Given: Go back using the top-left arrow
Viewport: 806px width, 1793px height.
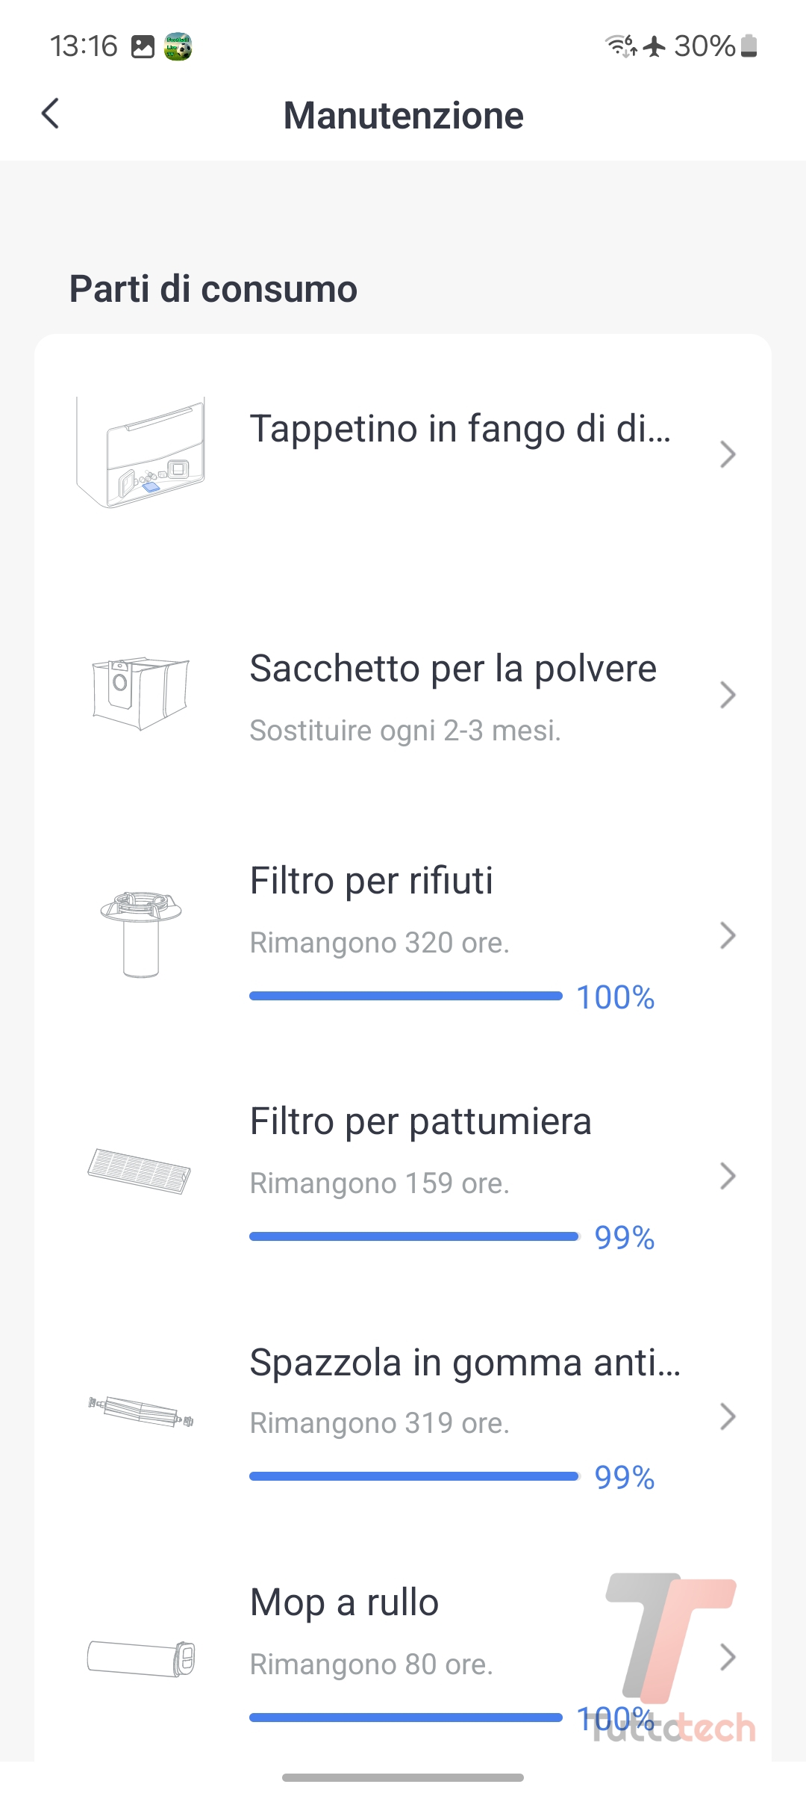Looking at the screenshot, I should (x=51, y=114).
